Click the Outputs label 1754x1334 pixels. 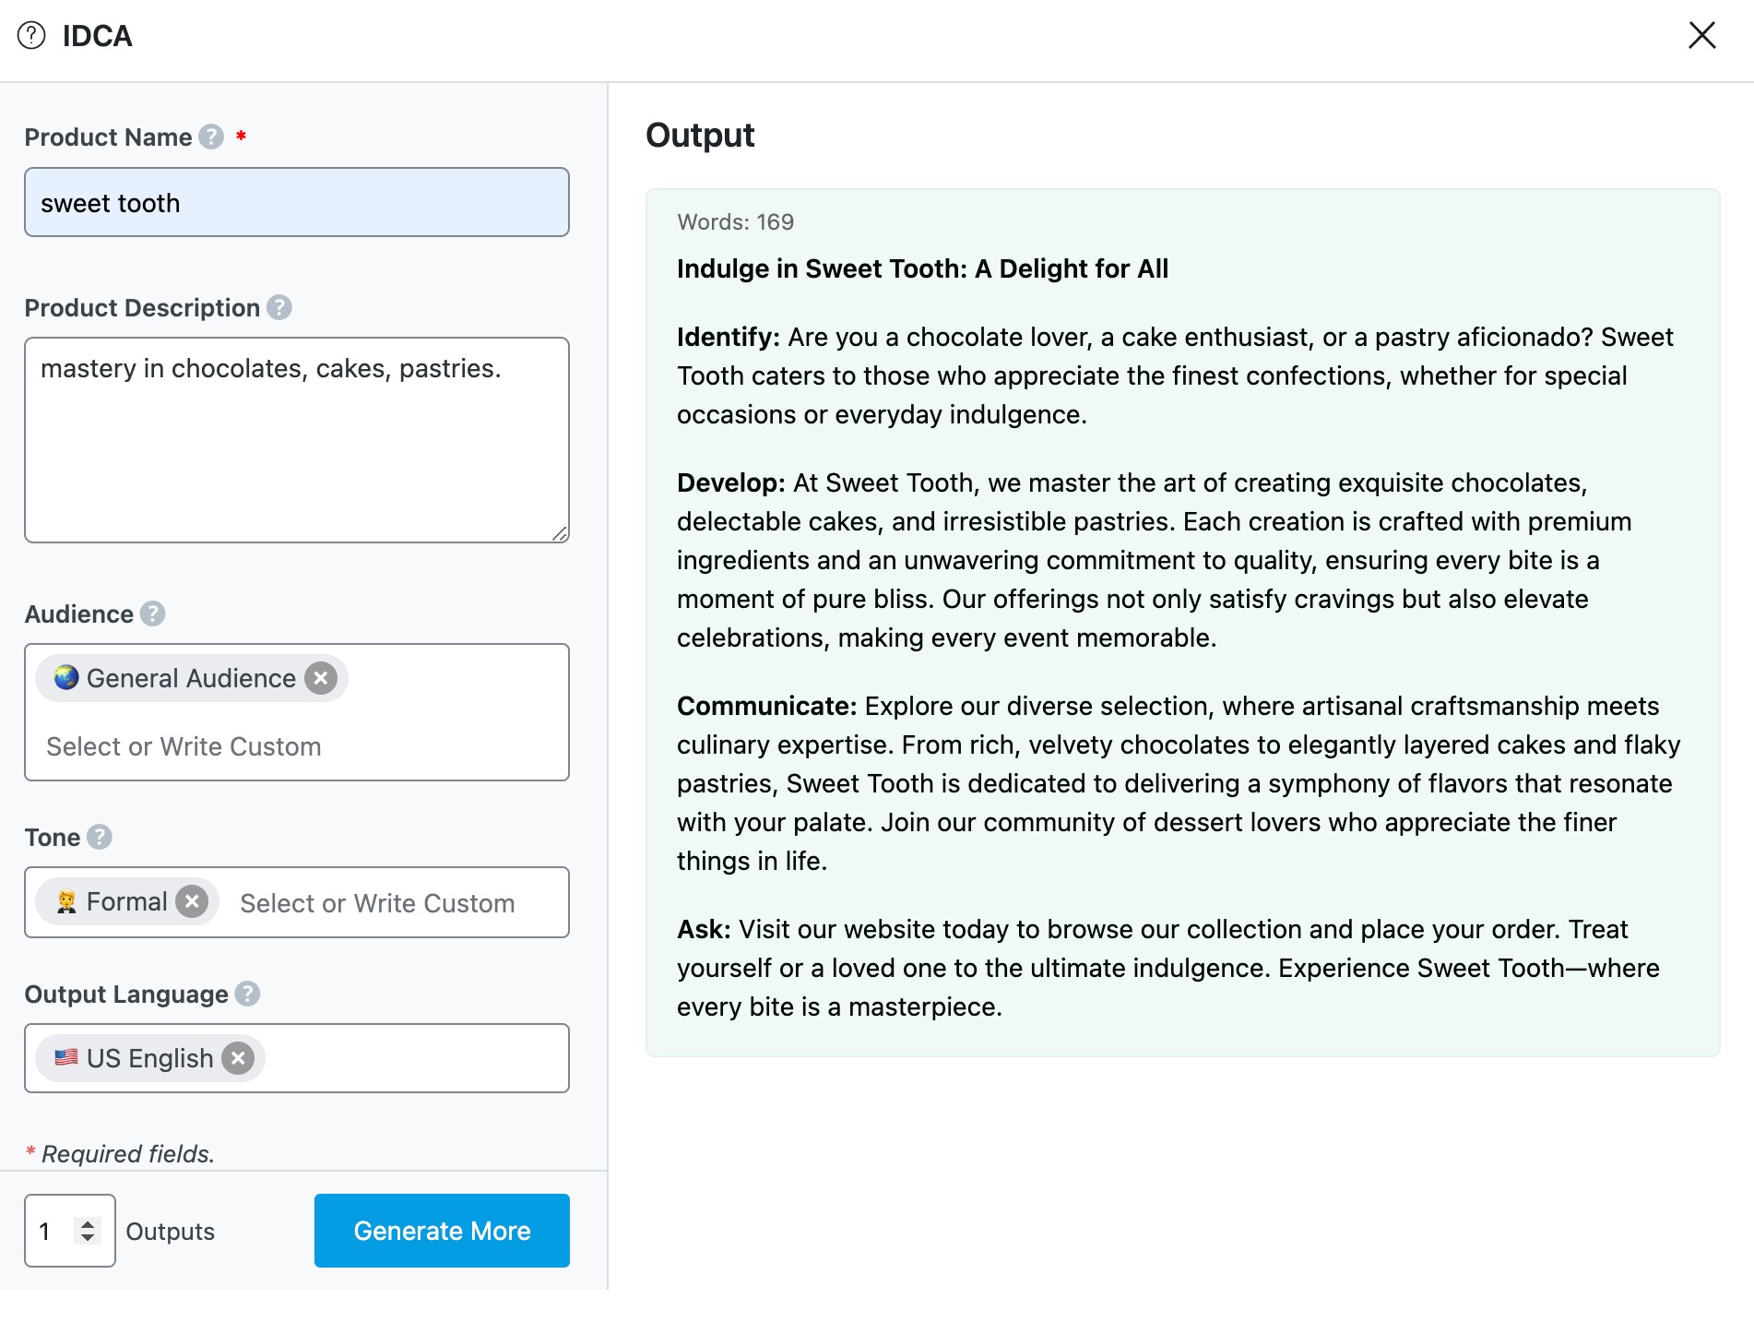pyautogui.click(x=170, y=1232)
